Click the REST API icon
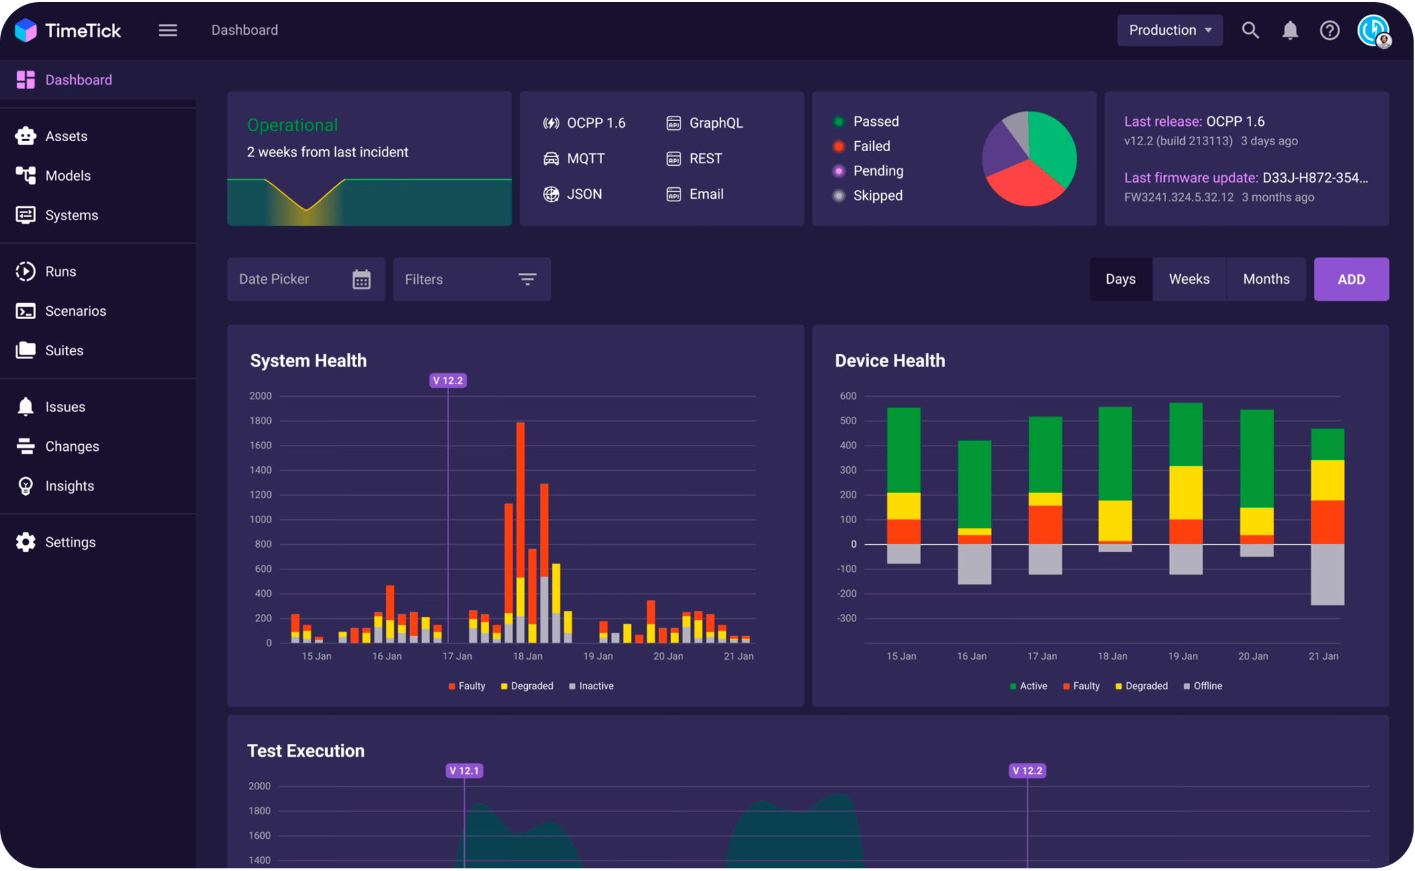This screenshot has height=871, width=1415. pyautogui.click(x=674, y=159)
